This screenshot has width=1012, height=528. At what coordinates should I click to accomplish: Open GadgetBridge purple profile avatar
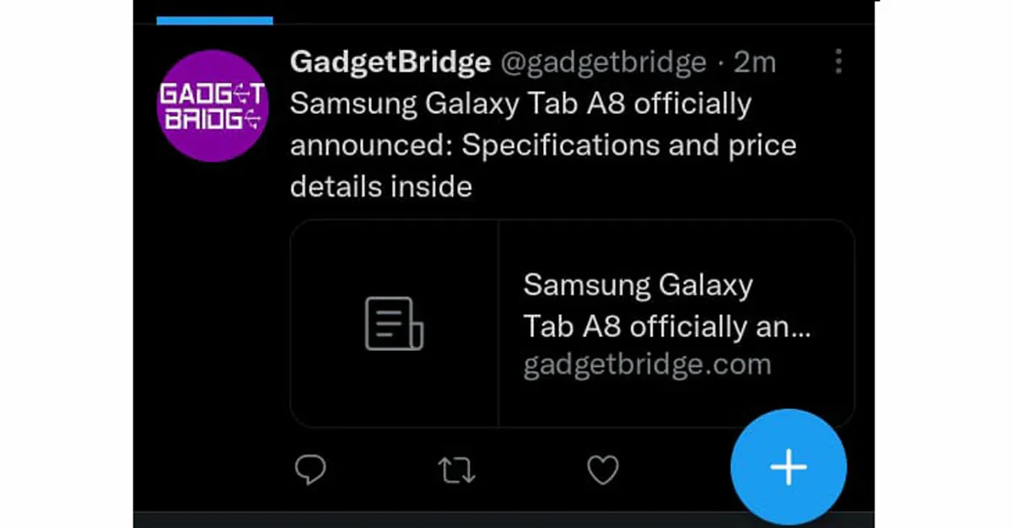tap(213, 105)
